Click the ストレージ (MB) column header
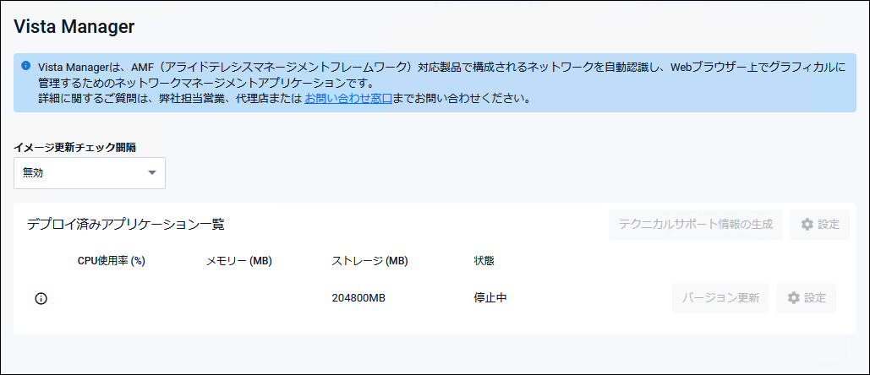 coord(369,261)
